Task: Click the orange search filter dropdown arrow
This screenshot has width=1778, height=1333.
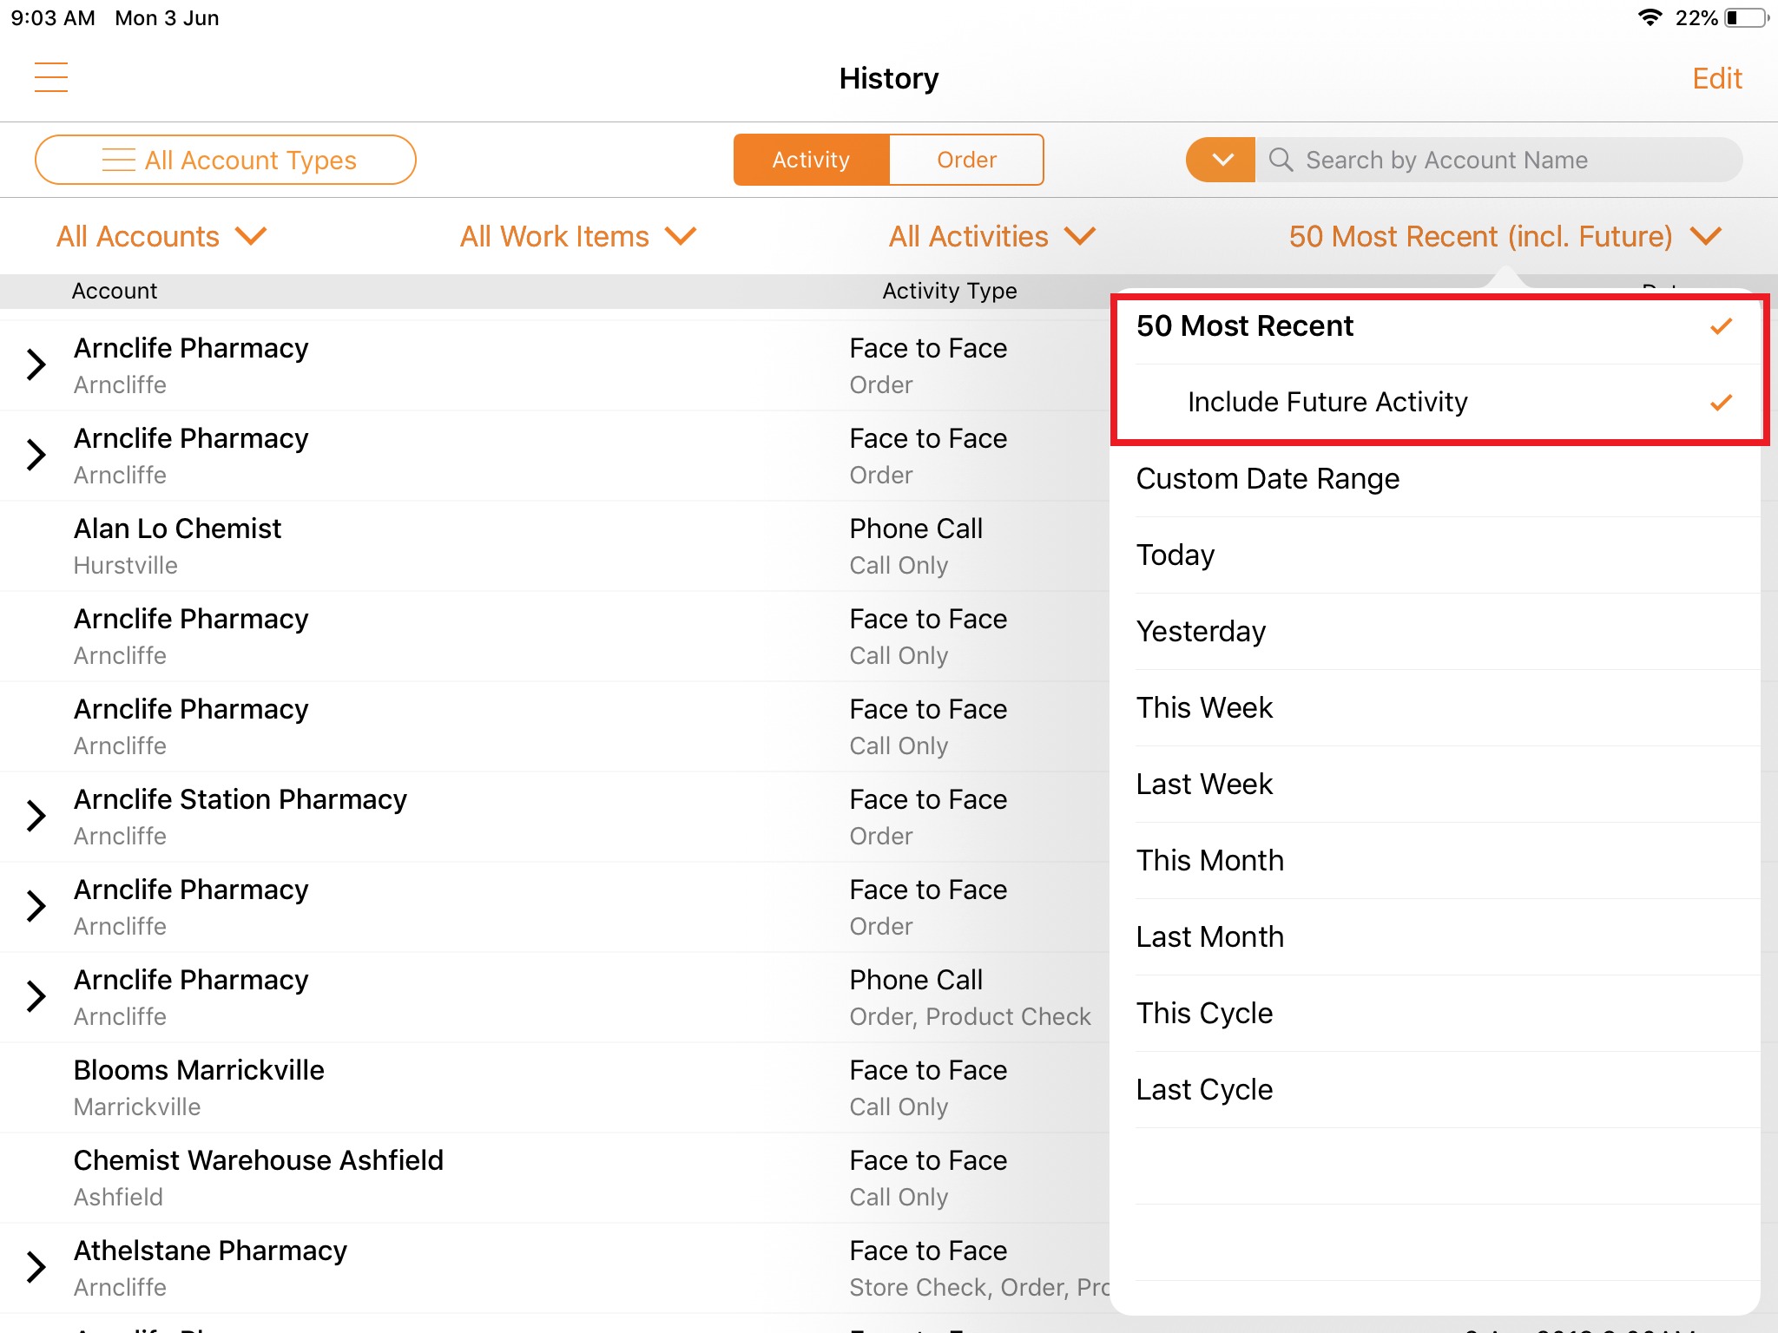Action: click(1221, 160)
